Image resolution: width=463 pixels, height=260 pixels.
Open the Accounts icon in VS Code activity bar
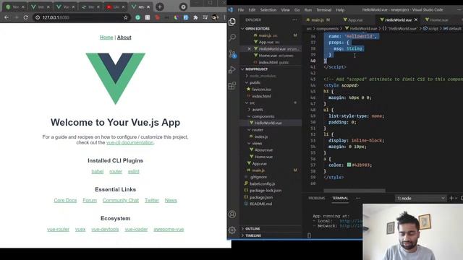(232, 214)
